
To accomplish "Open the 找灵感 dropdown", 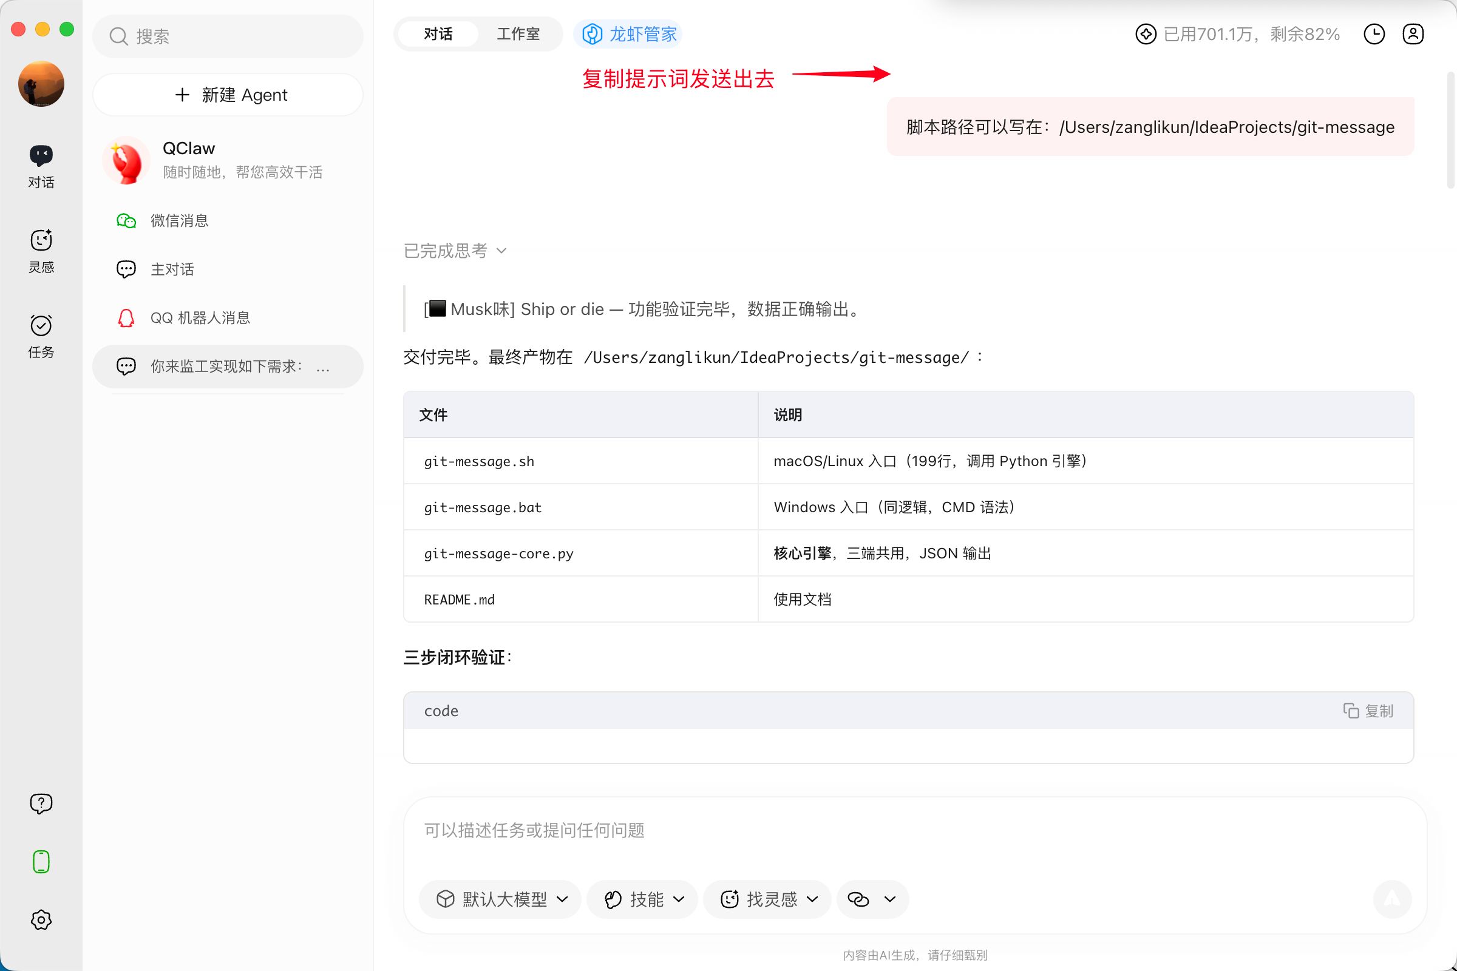I will coord(767,899).
